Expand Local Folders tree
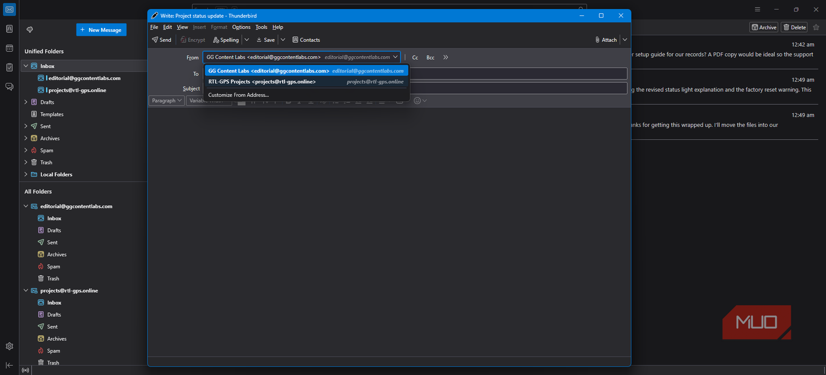This screenshot has height=375, width=826. [25, 174]
